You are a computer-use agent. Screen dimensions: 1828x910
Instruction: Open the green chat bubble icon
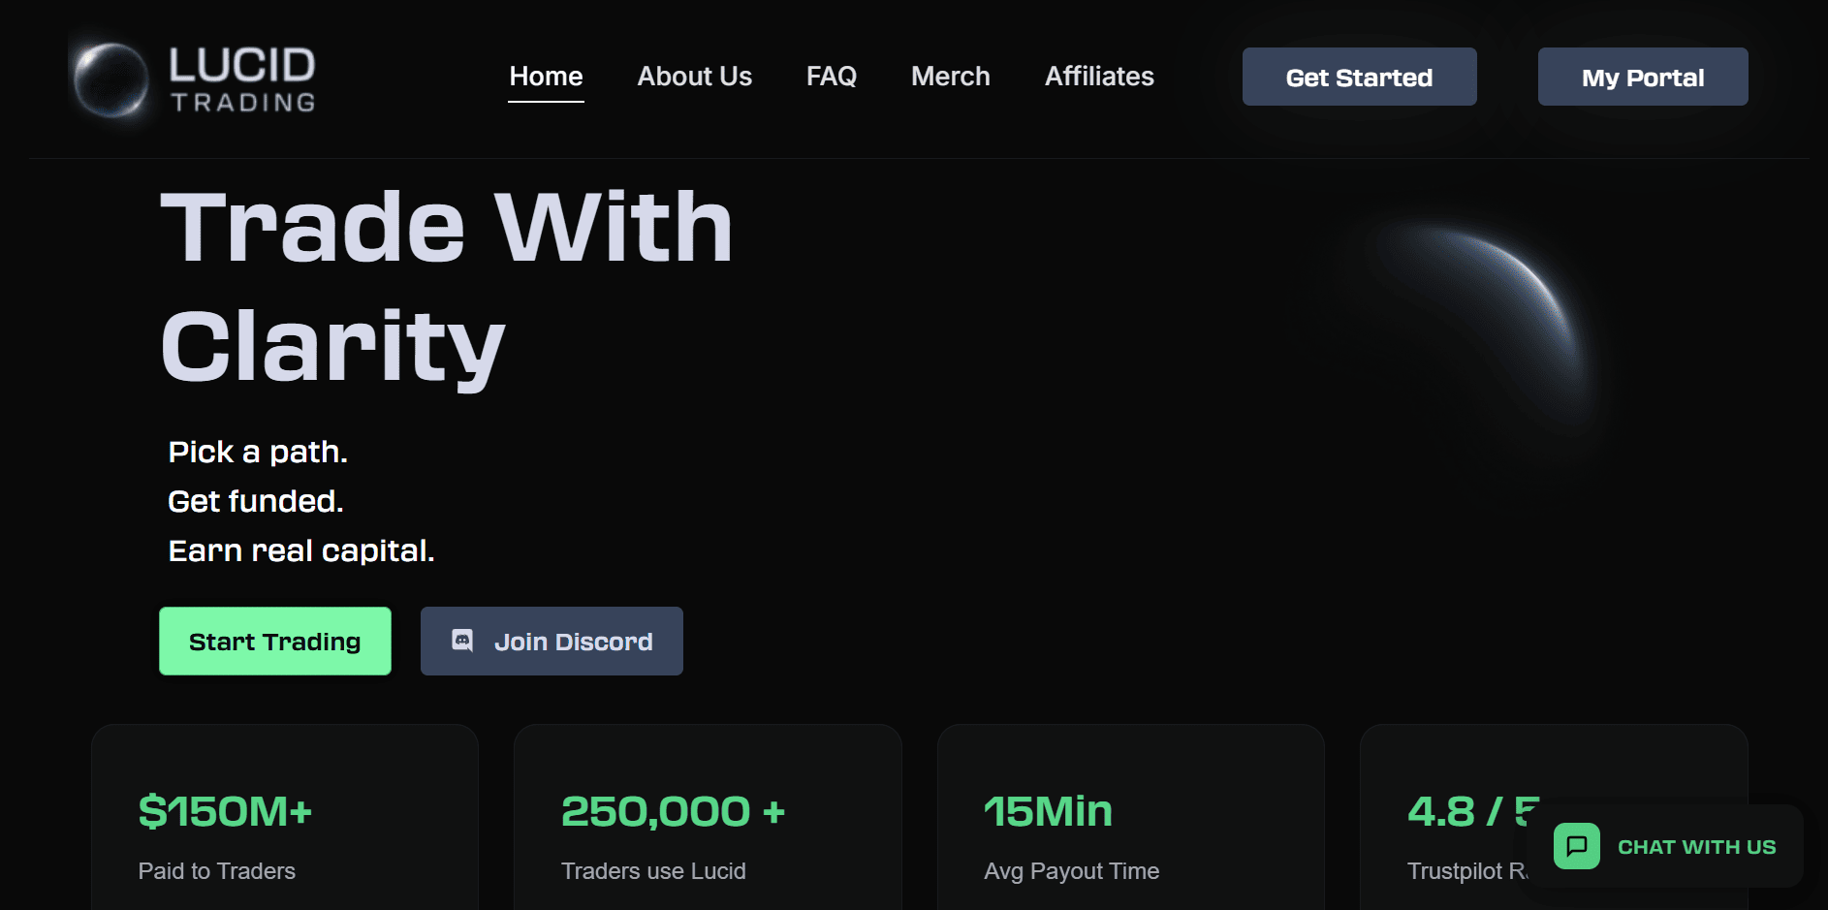click(x=1577, y=846)
